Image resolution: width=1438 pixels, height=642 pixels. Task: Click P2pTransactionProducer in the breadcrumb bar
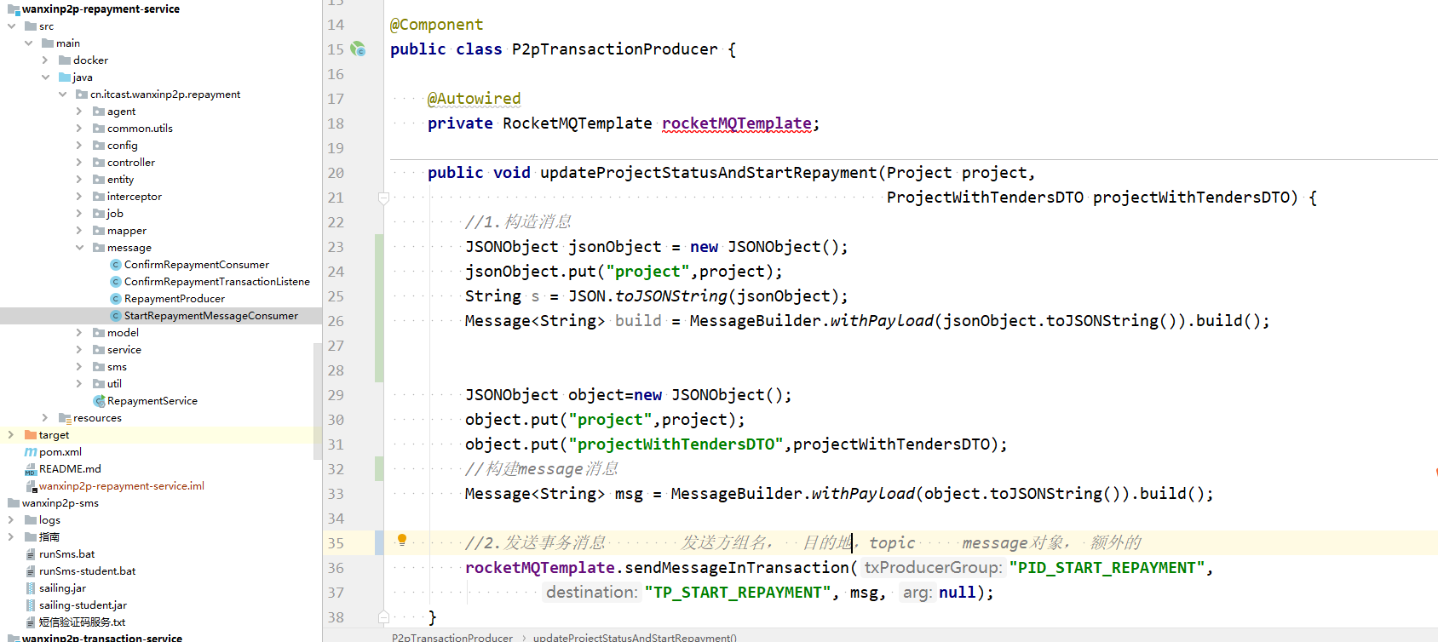click(x=452, y=637)
